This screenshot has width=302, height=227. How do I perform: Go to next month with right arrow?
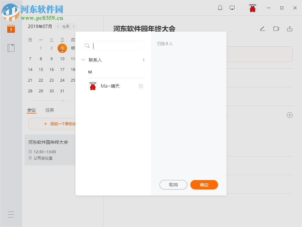[x=74, y=26]
